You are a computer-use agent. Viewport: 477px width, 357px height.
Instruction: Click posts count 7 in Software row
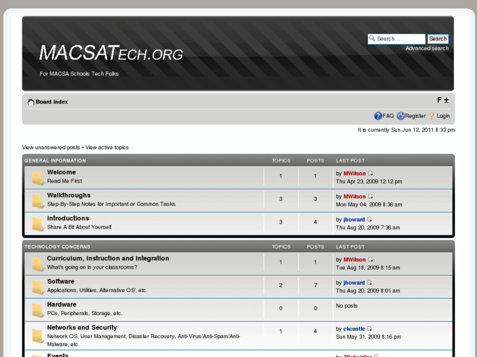[x=316, y=285]
